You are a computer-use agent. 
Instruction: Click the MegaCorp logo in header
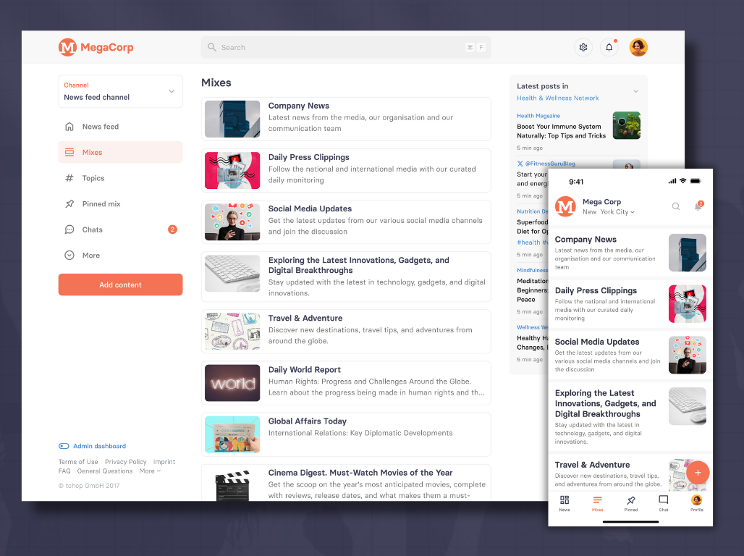tap(96, 48)
